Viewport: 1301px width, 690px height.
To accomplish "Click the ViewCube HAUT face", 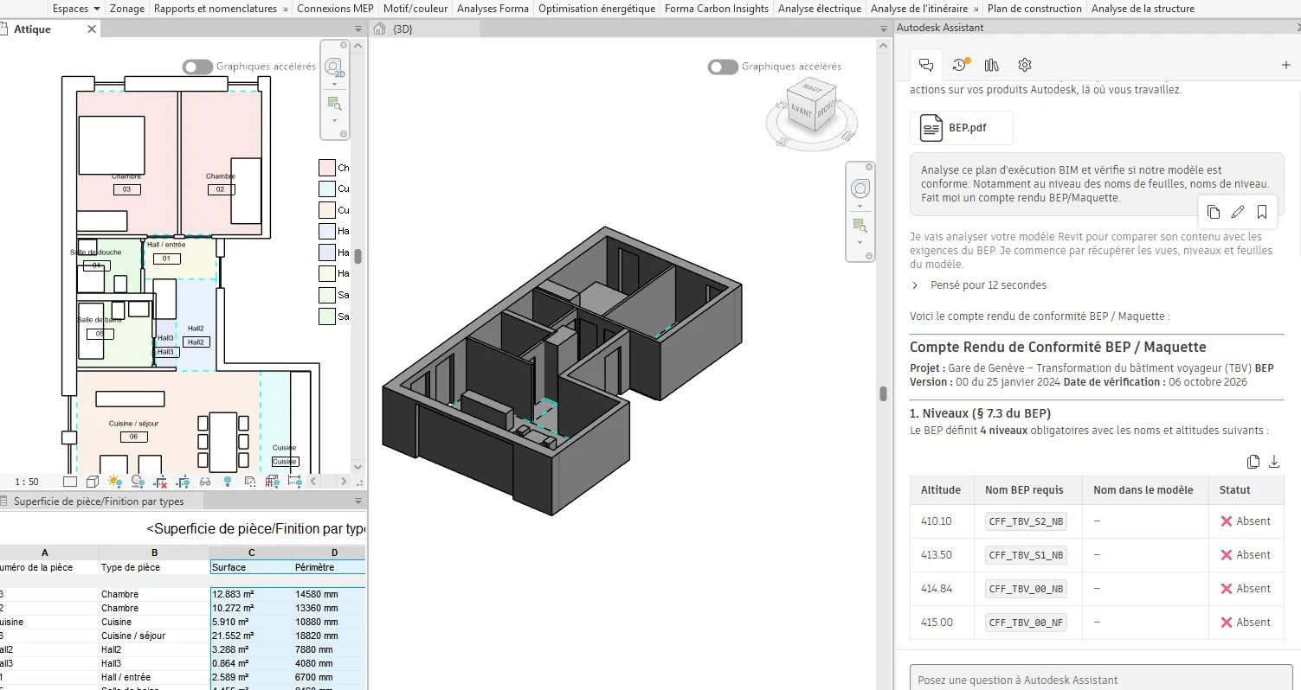I will coord(813,87).
